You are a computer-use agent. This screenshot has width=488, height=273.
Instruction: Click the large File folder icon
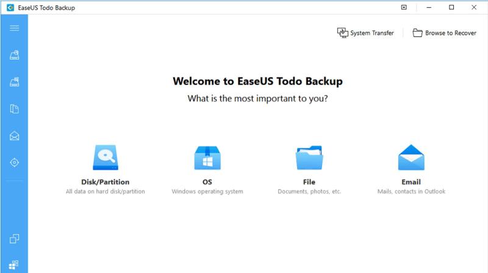point(309,157)
